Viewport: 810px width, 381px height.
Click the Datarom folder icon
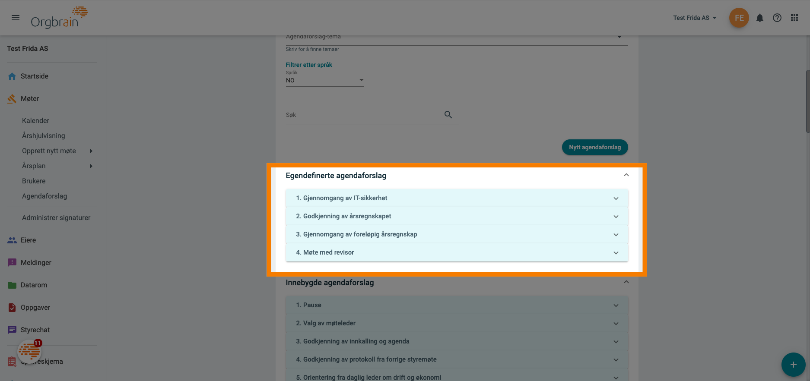(x=12, y=285)
